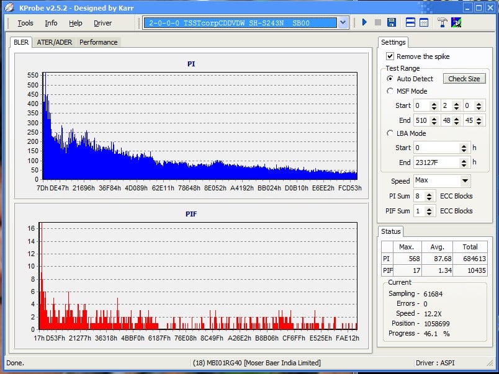Open the hammer tools icon
This screenshot has width=499, height=374.
pos(443,23)
